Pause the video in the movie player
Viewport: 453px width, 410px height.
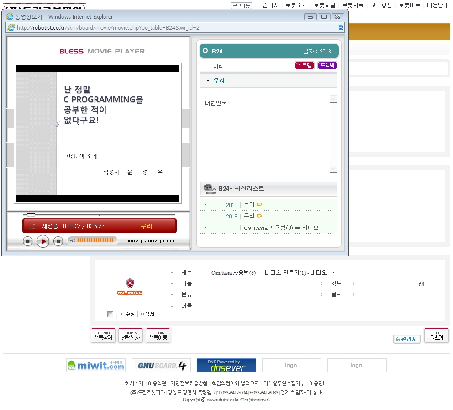point(58,241)
